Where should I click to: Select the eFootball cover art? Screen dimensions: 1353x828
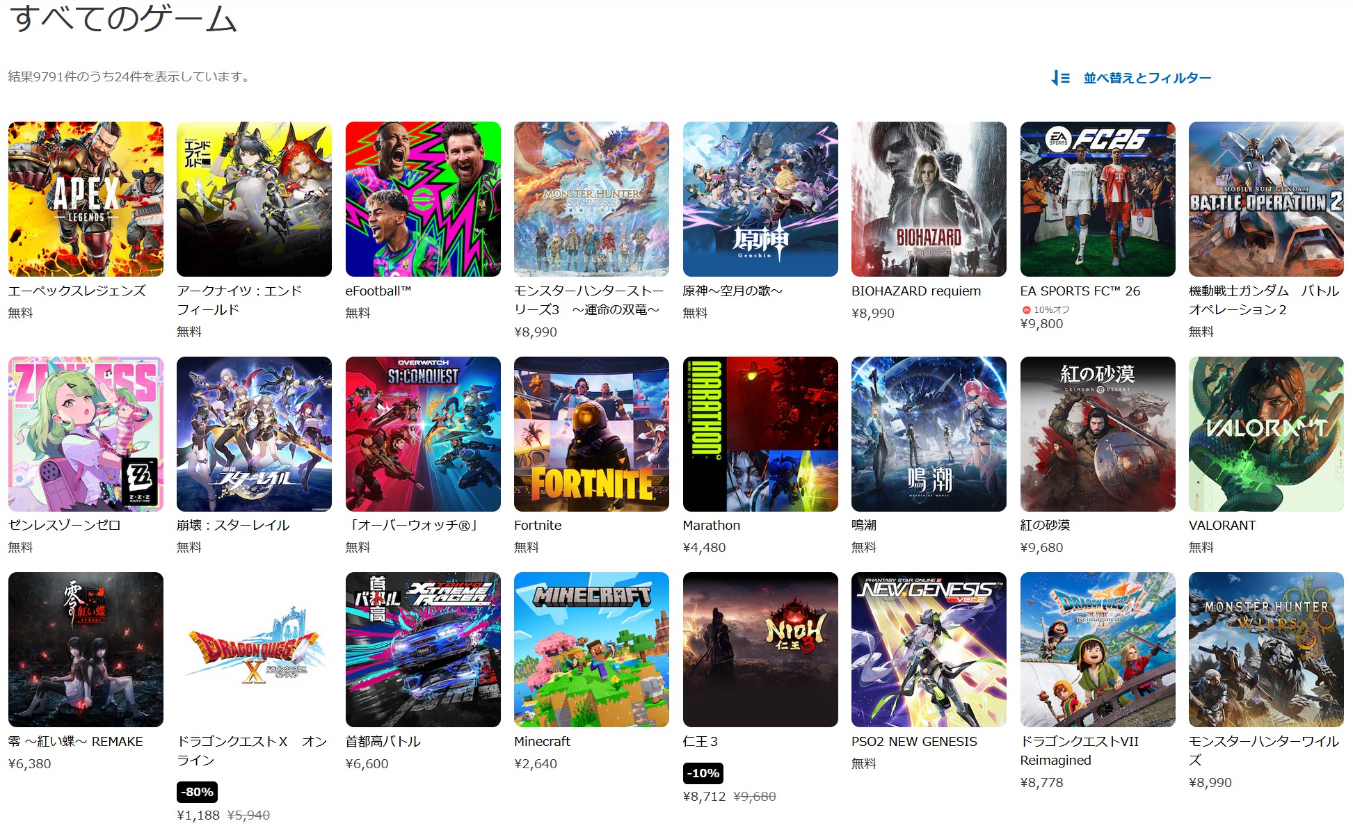click(x=423, y=199)
